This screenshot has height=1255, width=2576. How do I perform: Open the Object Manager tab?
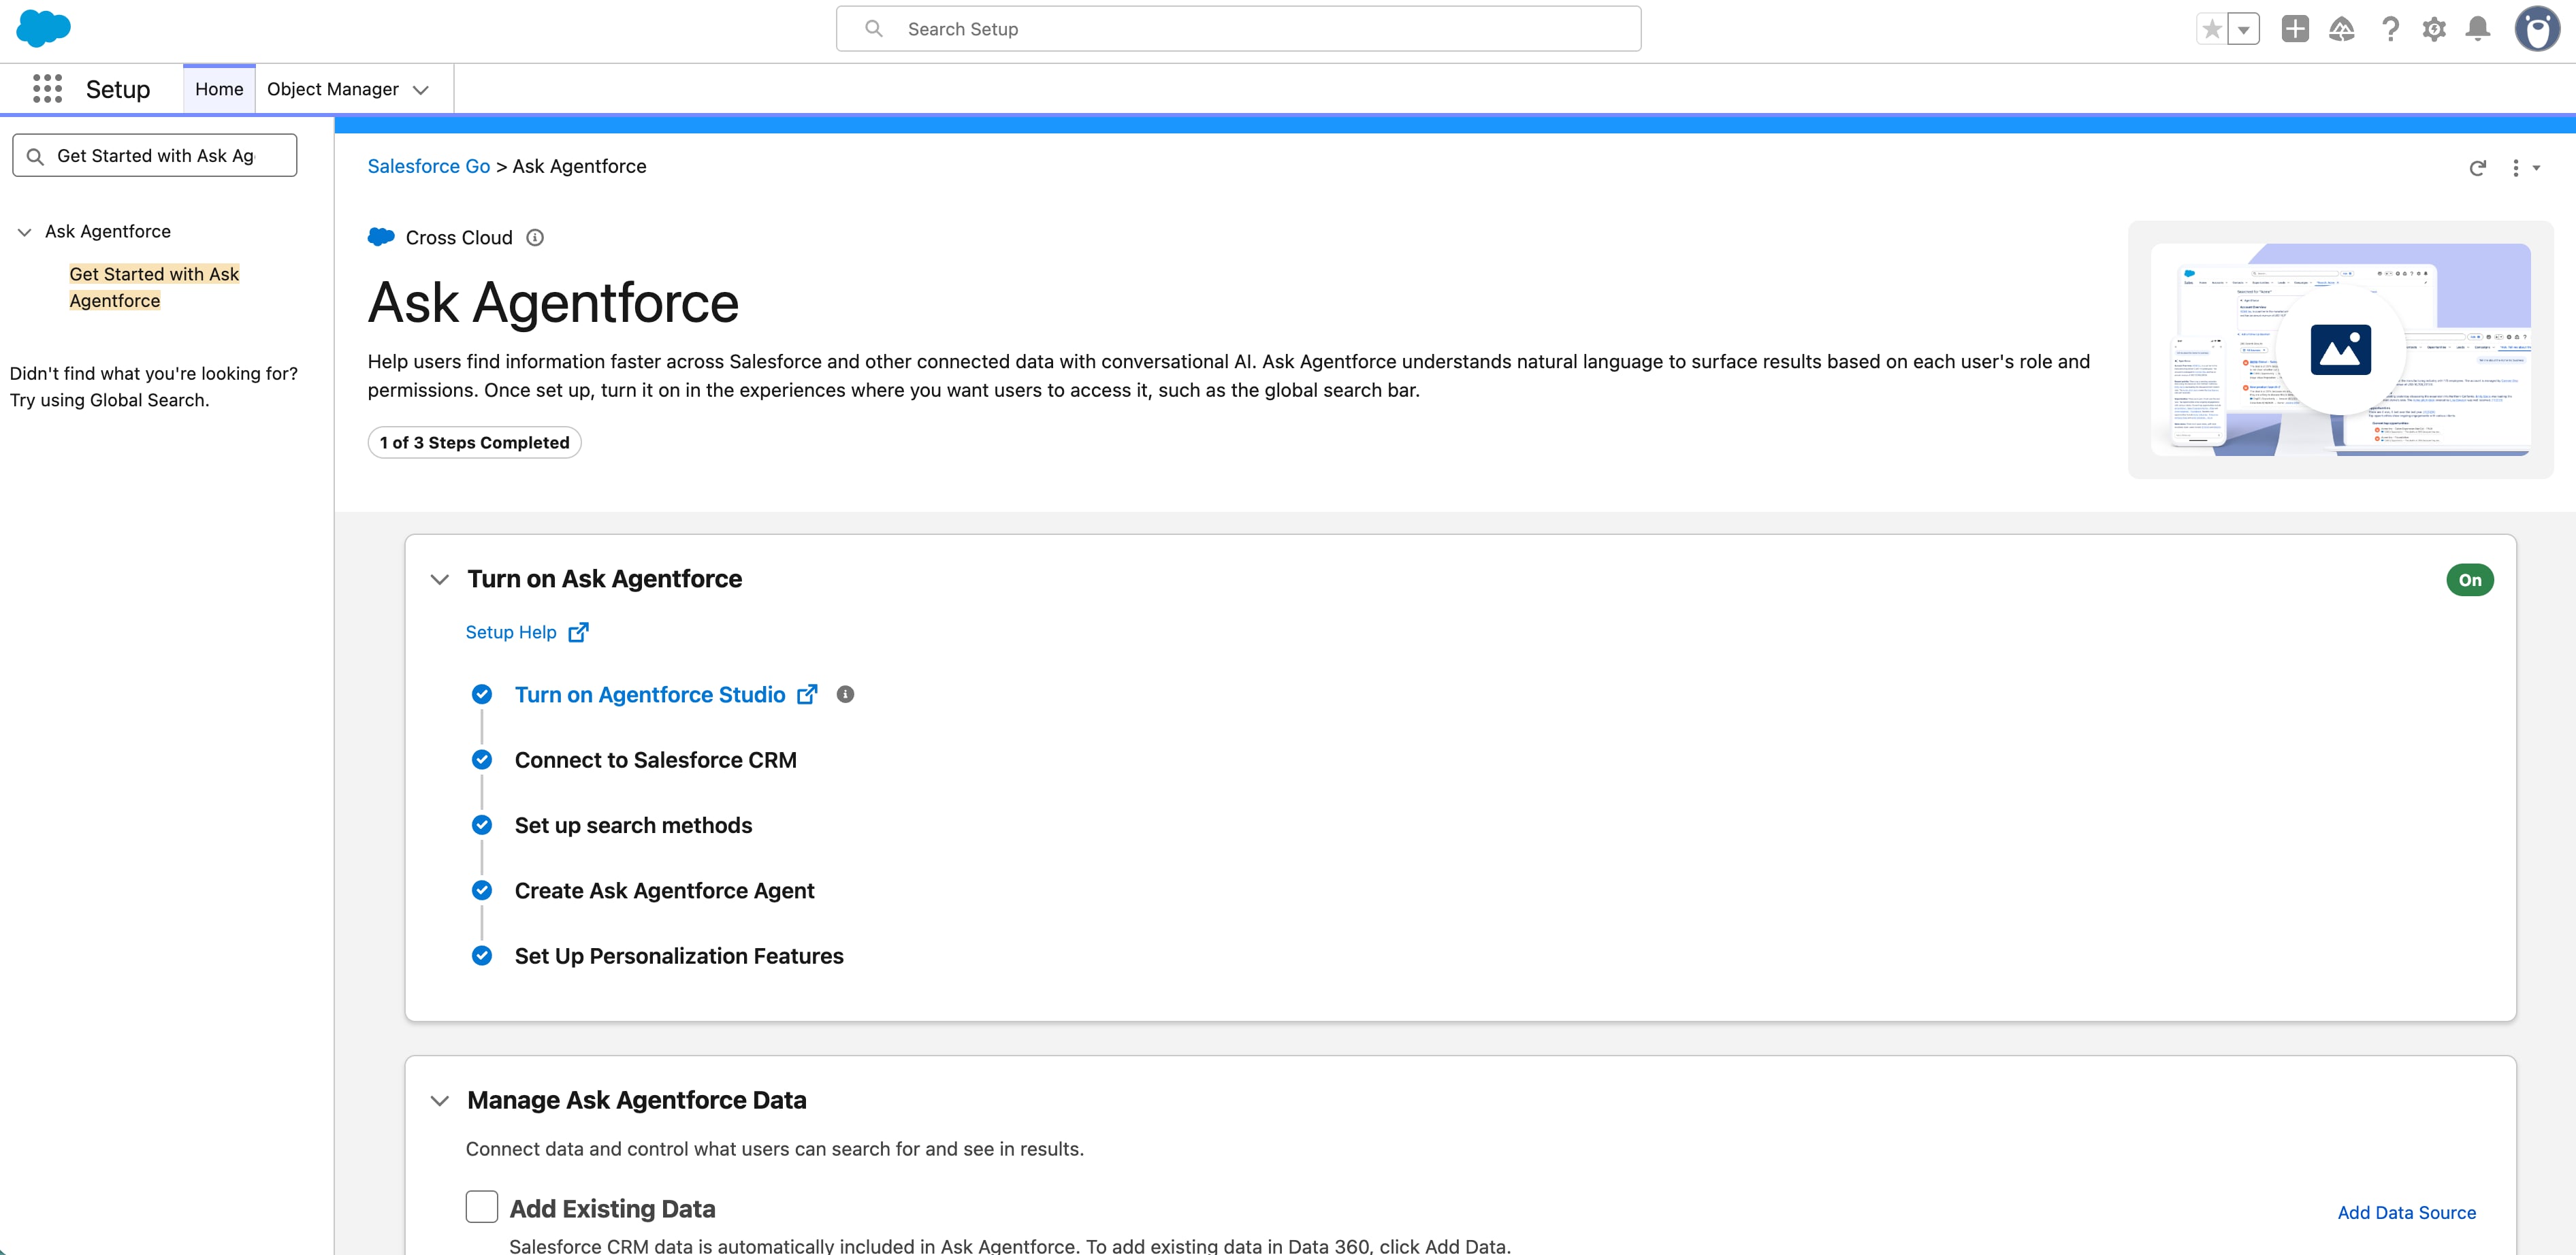[x=332, y=89]
